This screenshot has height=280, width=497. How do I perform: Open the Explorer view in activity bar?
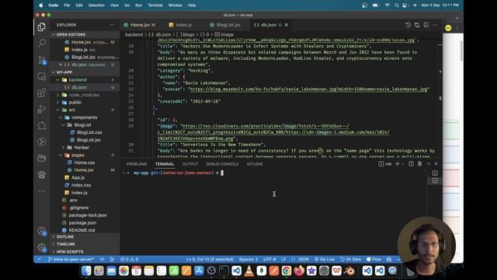pyautogui.click(x=41, y=27)
